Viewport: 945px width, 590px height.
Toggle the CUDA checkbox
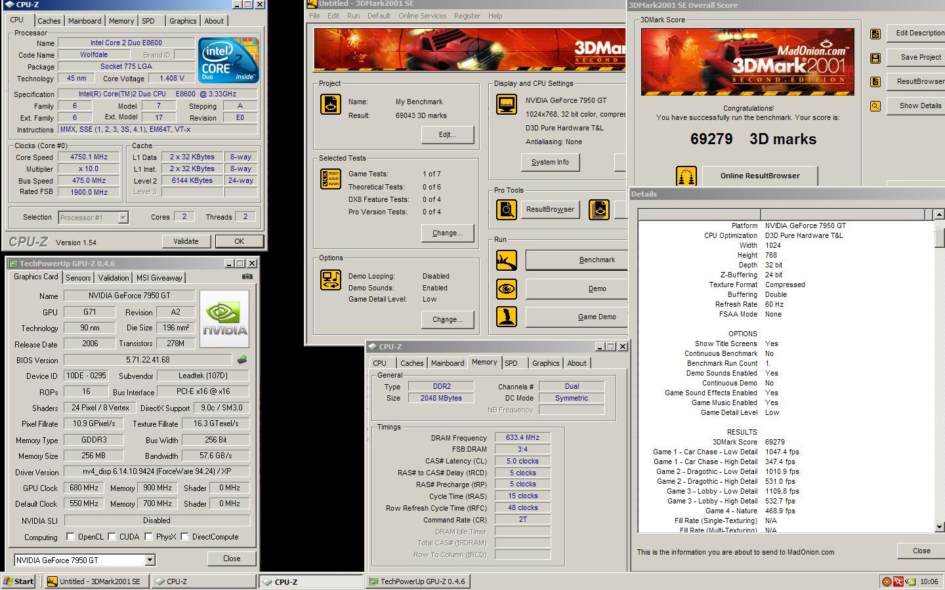coord(112,536)
